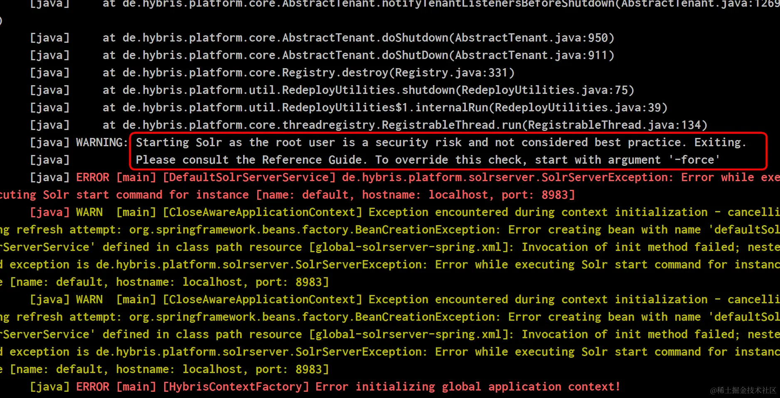The height and width of the screenshot is (398, 780).
Task: Click 'cuting Solr start command for instance' line
Action: click(x=124, y=195)
